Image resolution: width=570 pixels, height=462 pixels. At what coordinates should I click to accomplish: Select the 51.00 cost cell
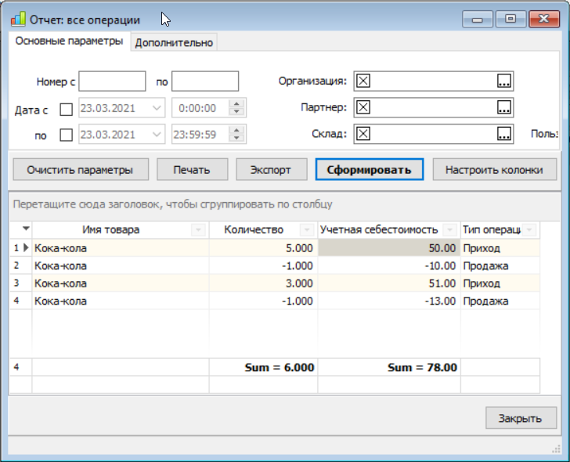click(389, 283)
